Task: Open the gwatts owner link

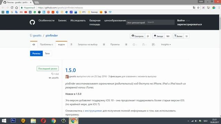Action: 37,35
